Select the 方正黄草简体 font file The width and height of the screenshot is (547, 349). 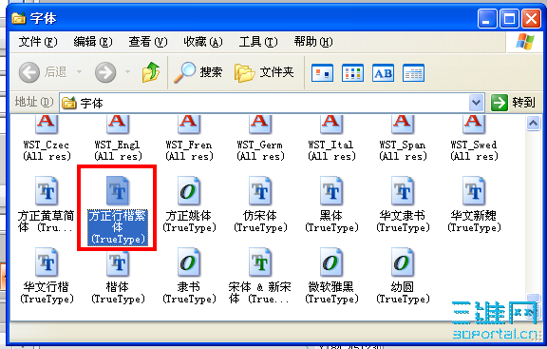pyautogui.click(x=47, y=204)
